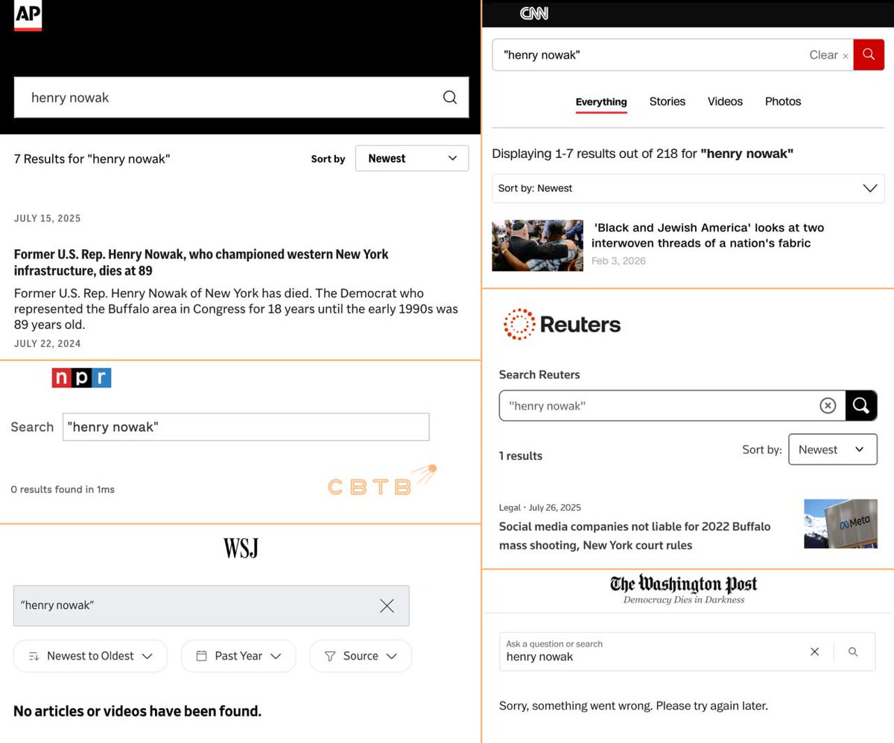Click the Washington Post search magnifier icon
This screenshot has height=743, width=894.
point(853,651)
